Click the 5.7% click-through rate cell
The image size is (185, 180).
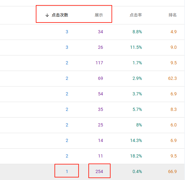click(x=137, y=109)
